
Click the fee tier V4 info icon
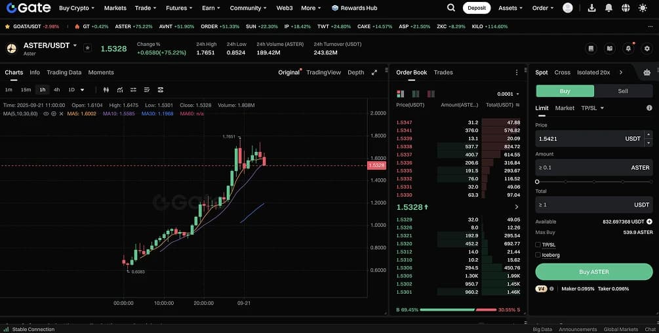tap(552, 289)
